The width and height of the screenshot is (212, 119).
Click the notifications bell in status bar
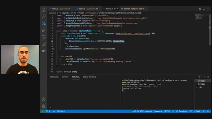[208, 111]
